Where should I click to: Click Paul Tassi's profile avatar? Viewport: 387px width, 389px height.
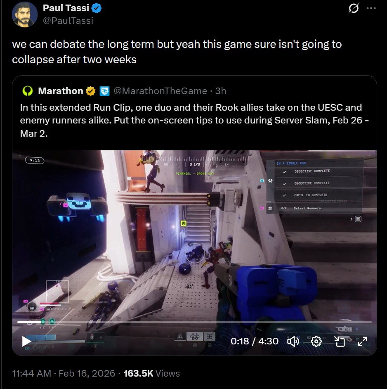24,14
